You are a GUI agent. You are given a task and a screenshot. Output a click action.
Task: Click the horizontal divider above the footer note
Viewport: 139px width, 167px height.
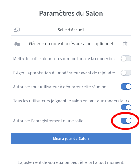[70, 154]
